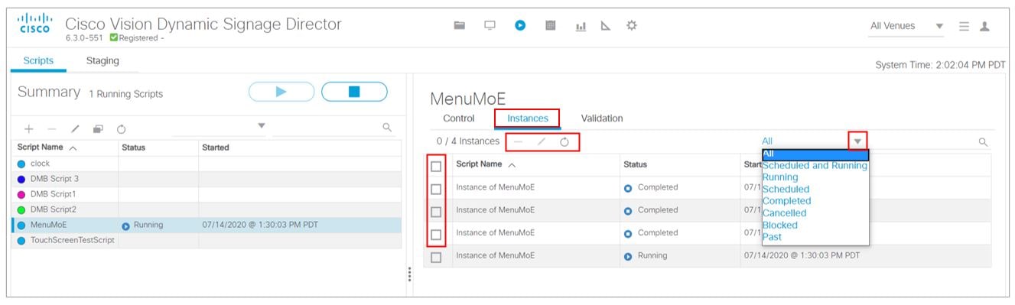The width and height of the screenshot is (1015, 305).
Task: Click the monitor device icon in header
Action: (490, 25)
